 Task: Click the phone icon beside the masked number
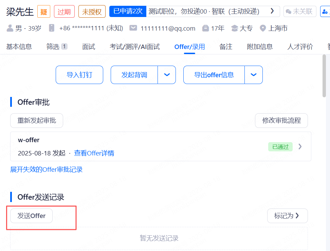pyautogui.click(x=52, y=28)
